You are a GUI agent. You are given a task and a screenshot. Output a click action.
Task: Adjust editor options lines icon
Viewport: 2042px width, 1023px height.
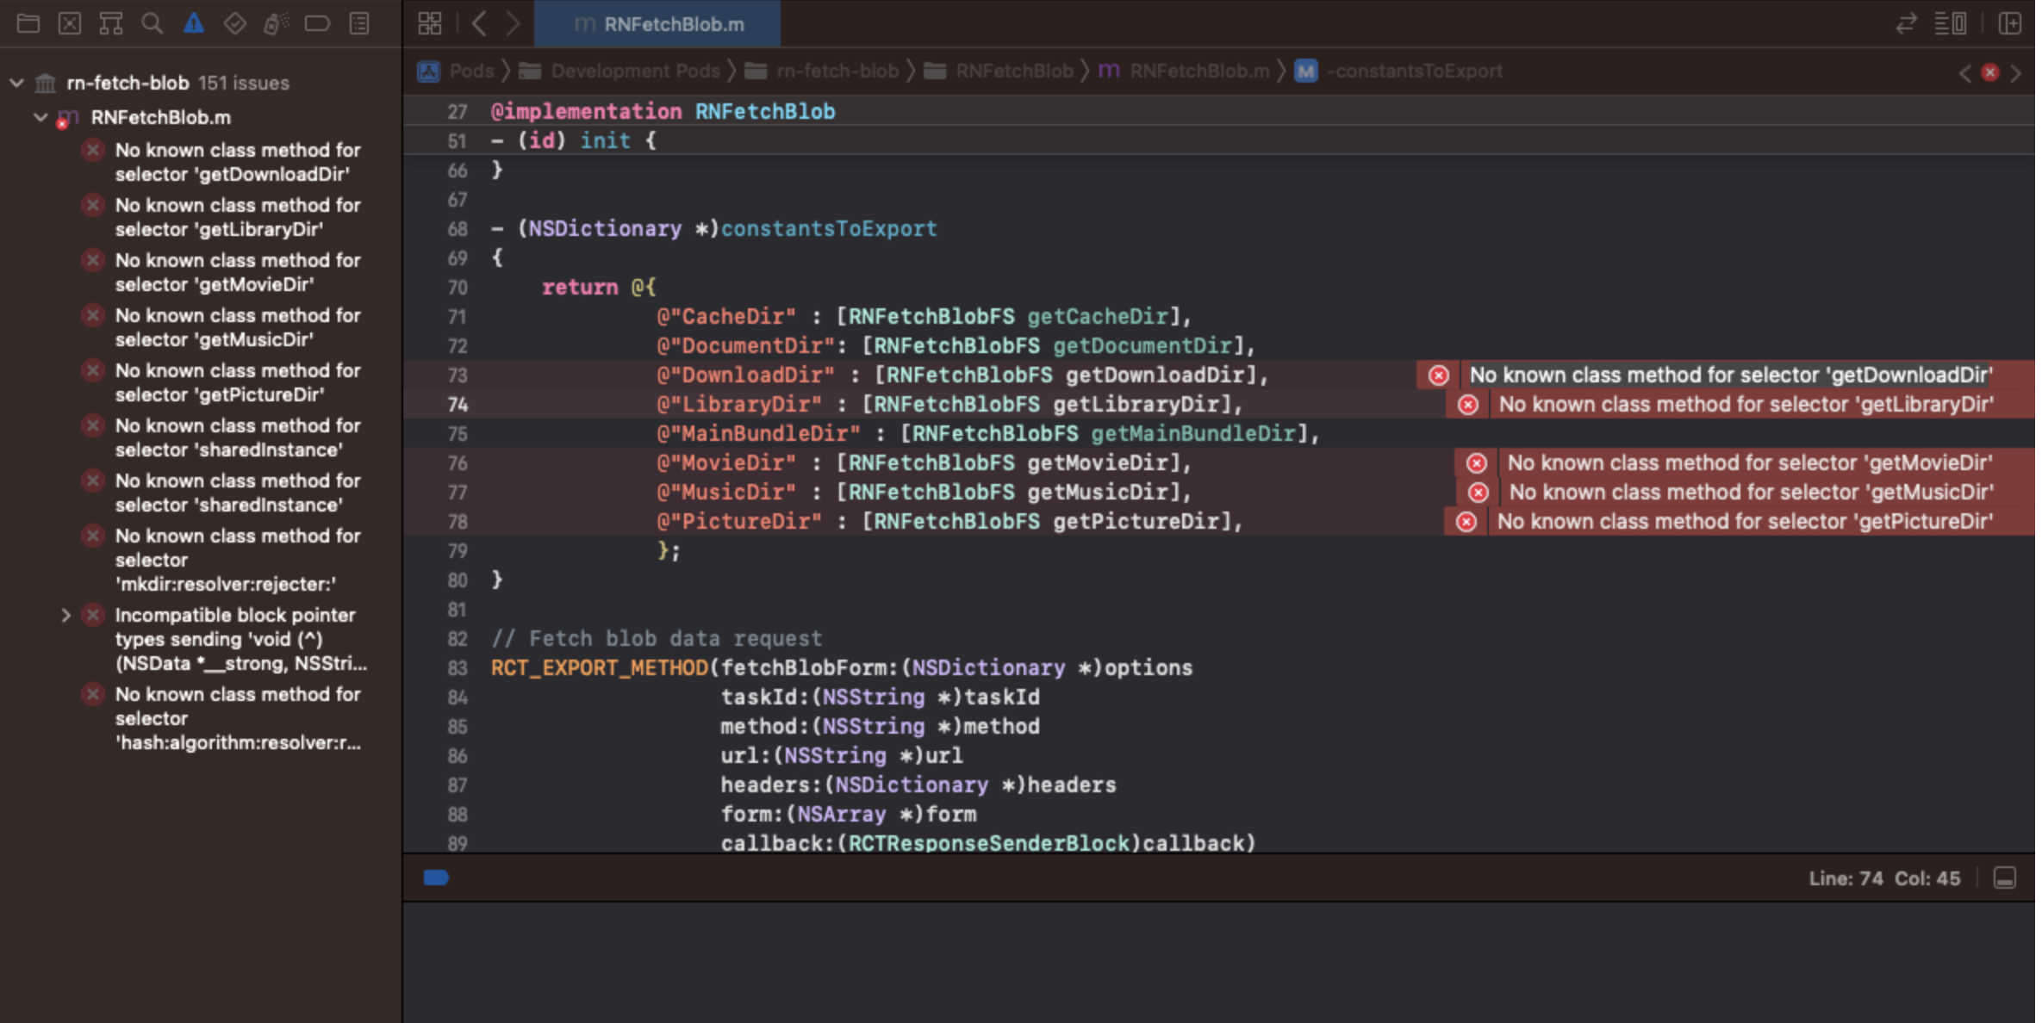(x=1951, y=23)
